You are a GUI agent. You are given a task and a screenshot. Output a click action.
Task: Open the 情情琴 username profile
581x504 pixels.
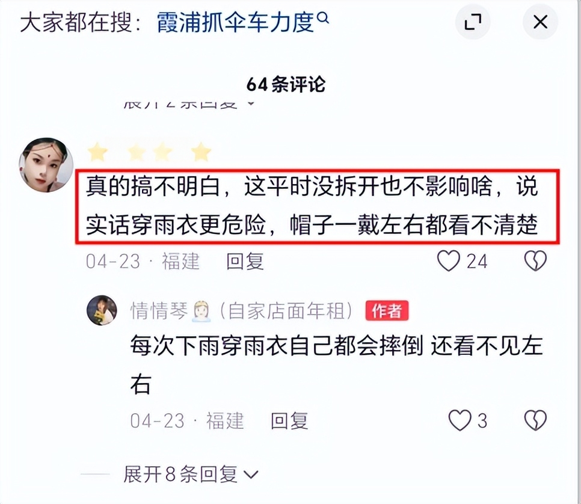coord(159,310)
